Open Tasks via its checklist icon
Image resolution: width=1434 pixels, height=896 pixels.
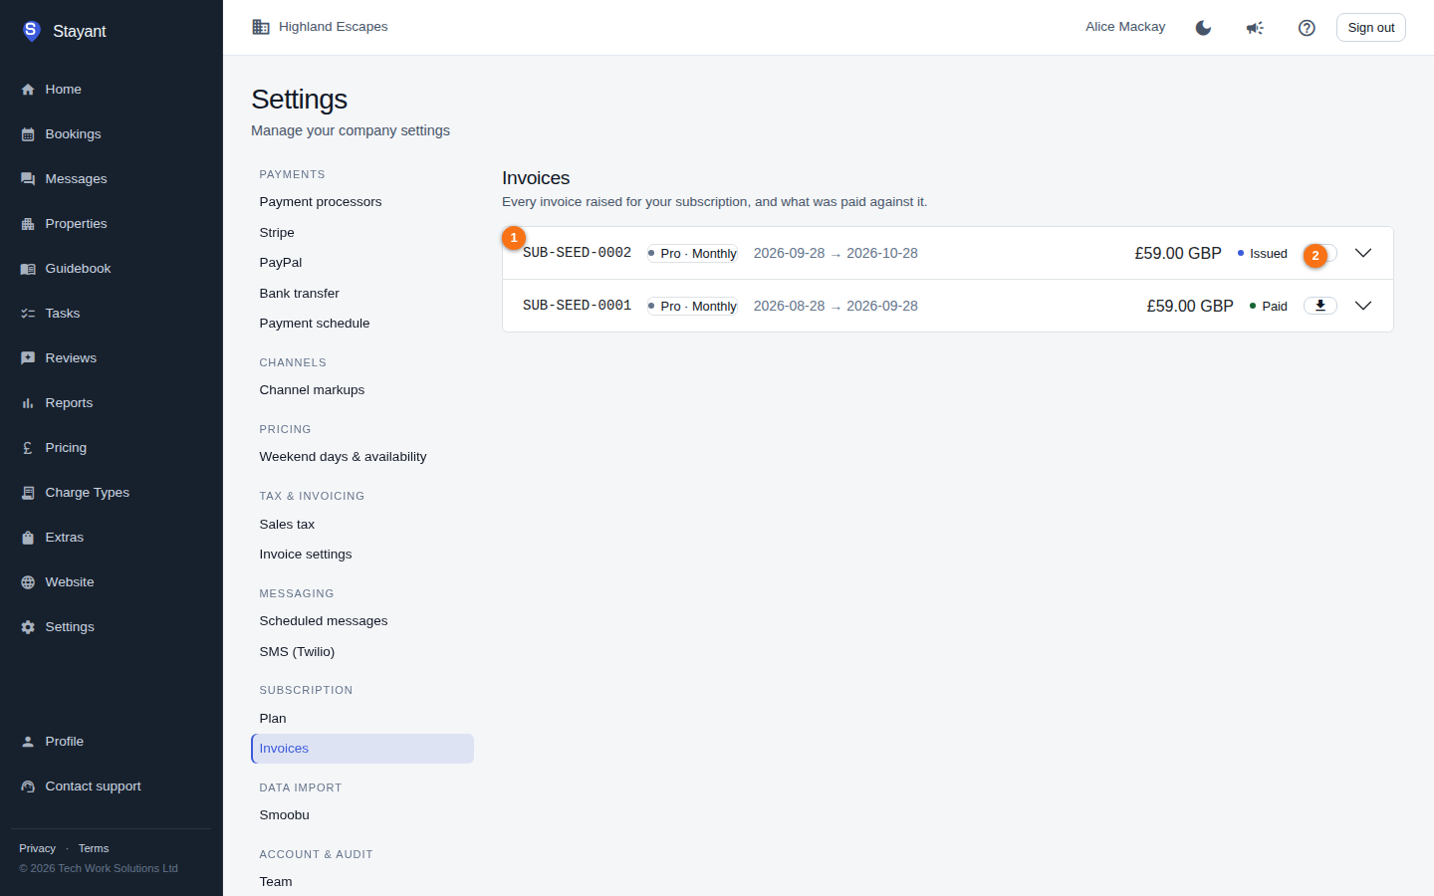(x=28, y=314)
